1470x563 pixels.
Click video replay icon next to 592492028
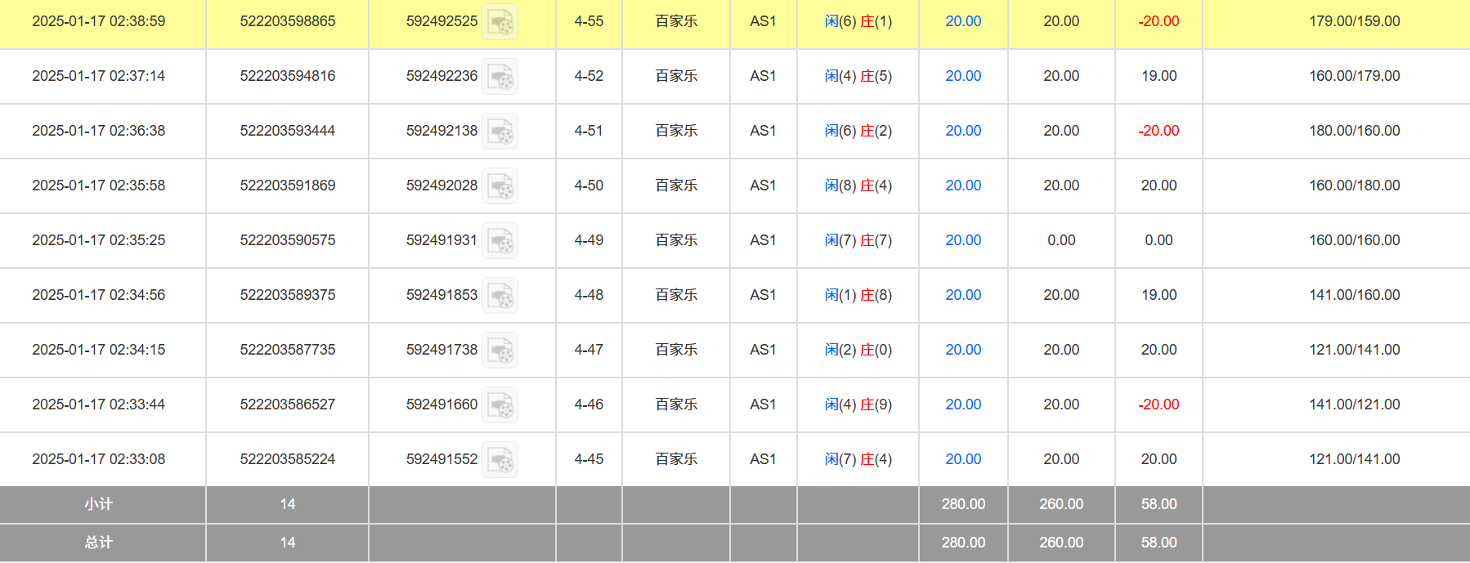click(x=500, y=186)
